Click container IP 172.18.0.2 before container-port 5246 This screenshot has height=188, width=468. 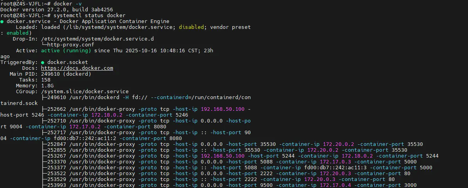point(107,115)
